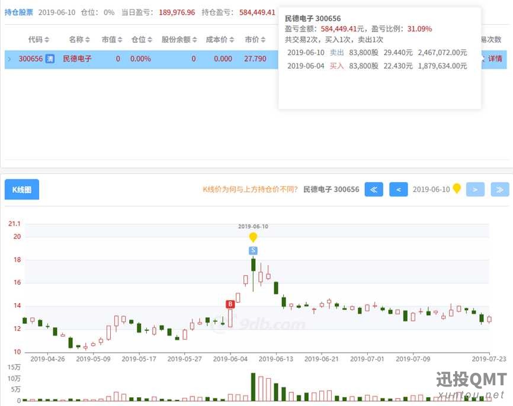Click the blue S sell marker on chart

click(253, 251)
